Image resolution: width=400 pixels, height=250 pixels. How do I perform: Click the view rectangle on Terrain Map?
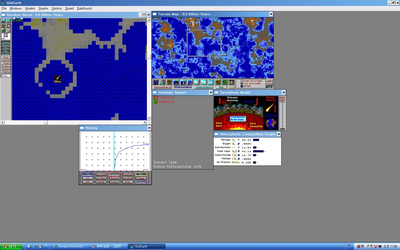204,43
